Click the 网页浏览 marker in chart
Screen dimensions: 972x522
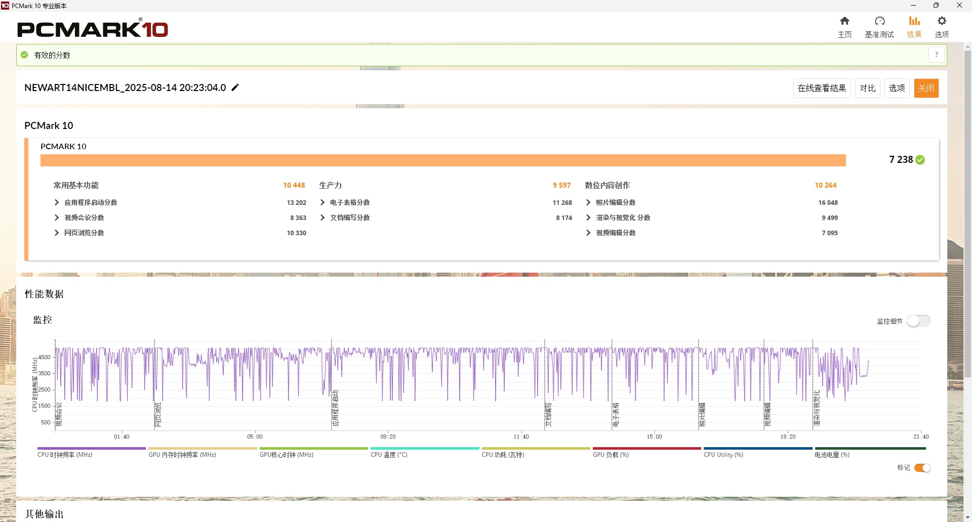[158, 414]
